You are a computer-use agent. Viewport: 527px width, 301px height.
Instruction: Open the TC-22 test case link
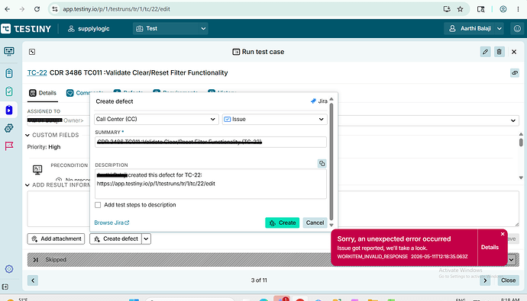[37, 72]
